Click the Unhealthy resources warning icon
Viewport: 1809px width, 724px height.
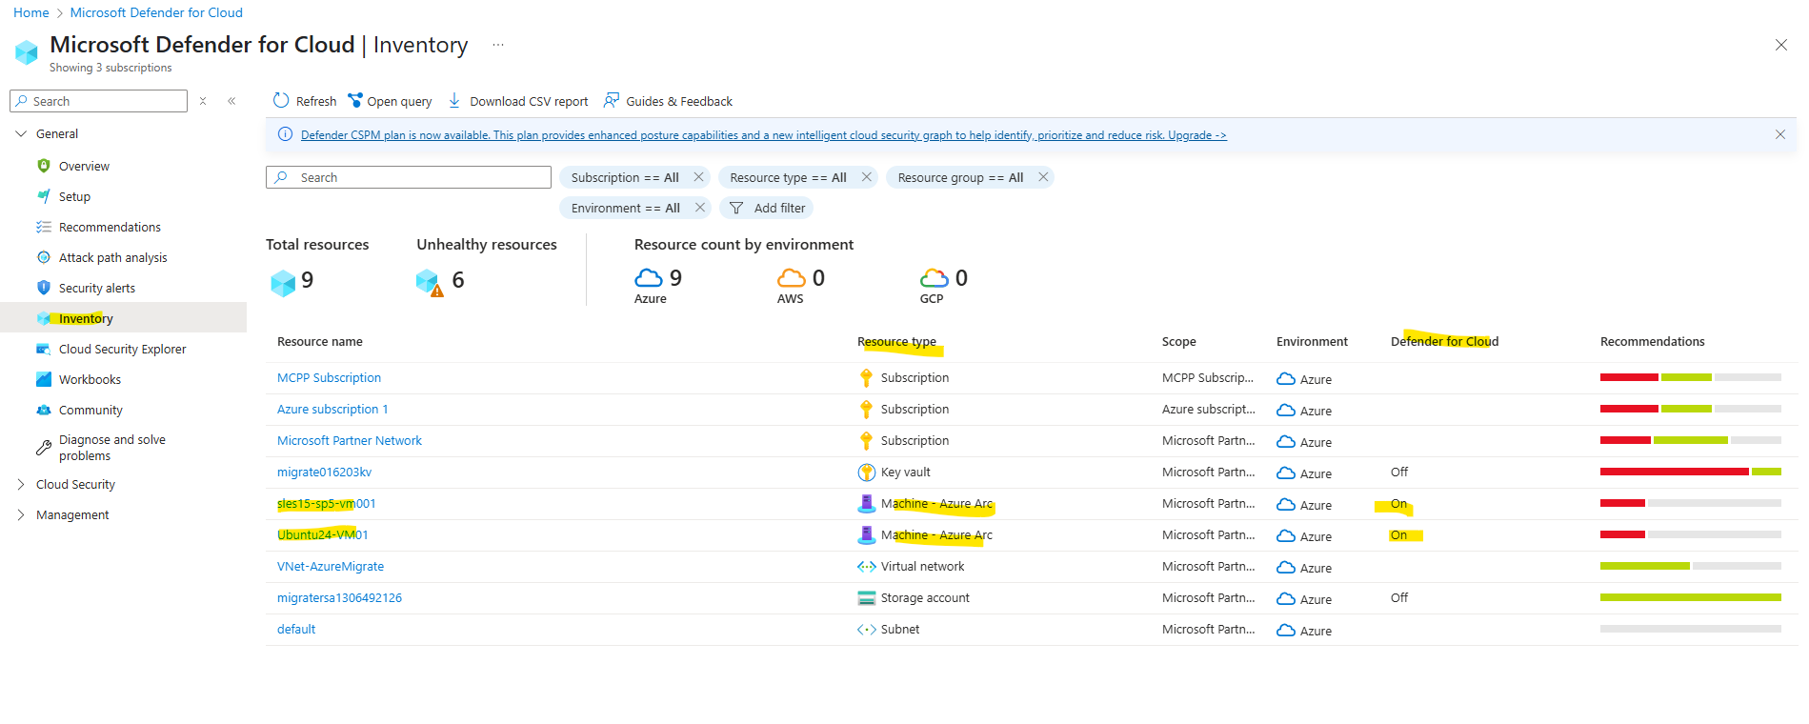coord(430,282)
